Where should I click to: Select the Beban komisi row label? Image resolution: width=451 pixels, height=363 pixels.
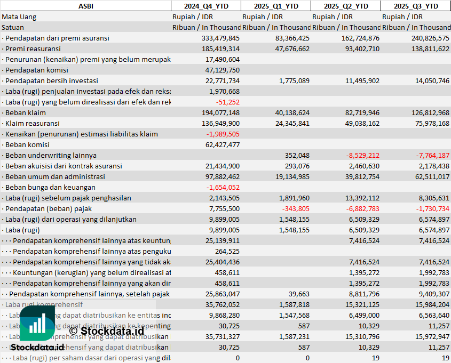pos(27,144)
